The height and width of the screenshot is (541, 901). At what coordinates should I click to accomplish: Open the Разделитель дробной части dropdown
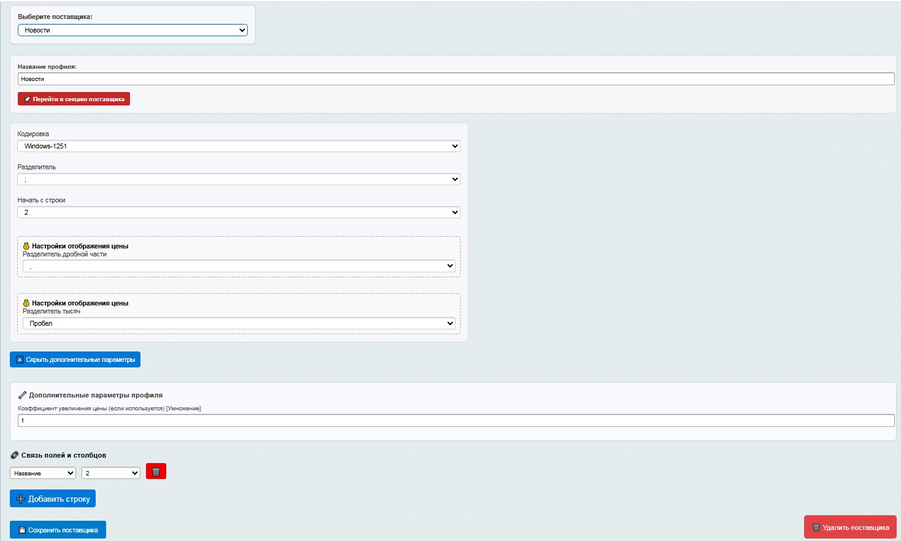click(239, 266)
